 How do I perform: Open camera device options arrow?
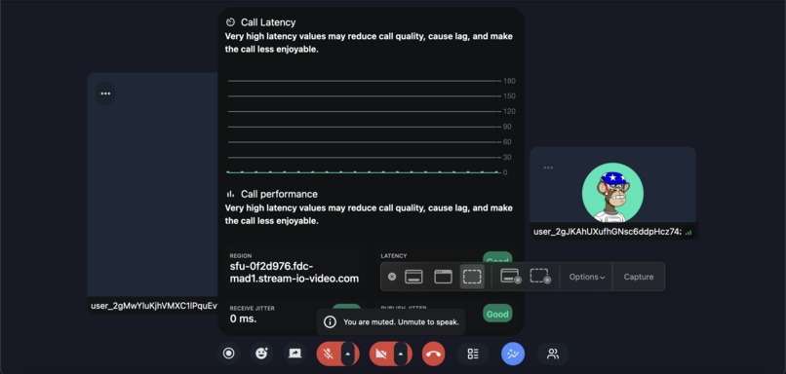click(401, 355)
